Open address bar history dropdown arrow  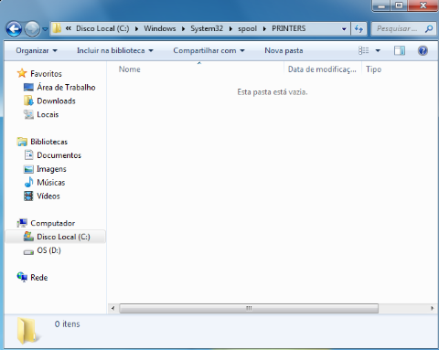click(x=344, y=29)
